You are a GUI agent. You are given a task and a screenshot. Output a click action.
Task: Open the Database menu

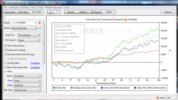coord(25,7)
